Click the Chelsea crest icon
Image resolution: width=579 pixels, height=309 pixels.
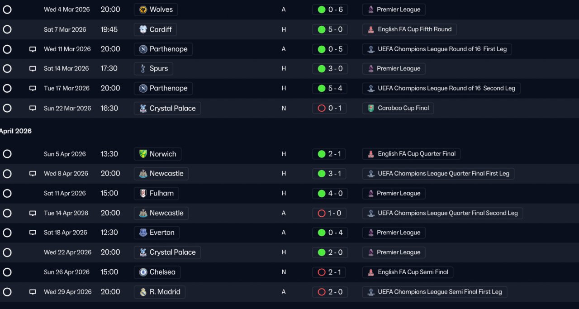143,272
